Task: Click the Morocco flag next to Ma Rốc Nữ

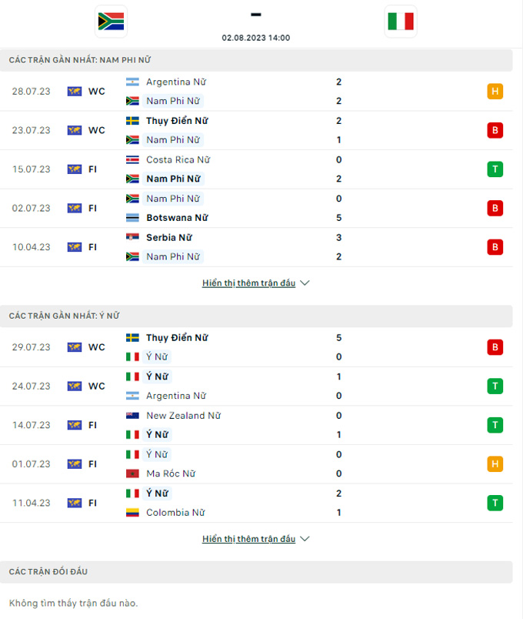Action: pyautogui.click(x=132, y=473)
